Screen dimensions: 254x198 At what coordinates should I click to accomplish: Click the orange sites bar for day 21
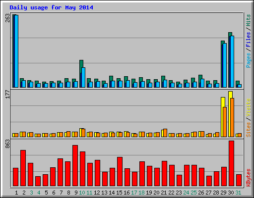pyautogui.click(x=165, y=133)
